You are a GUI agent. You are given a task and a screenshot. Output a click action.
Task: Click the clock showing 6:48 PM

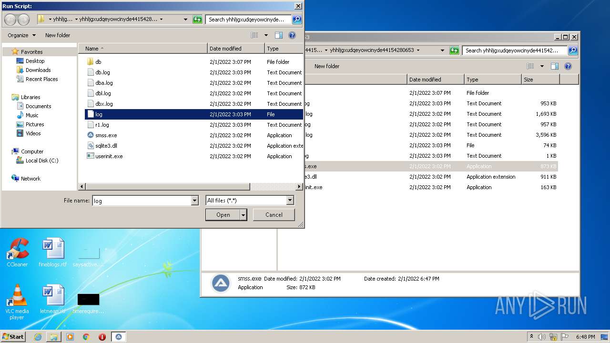tap(585, 337)
